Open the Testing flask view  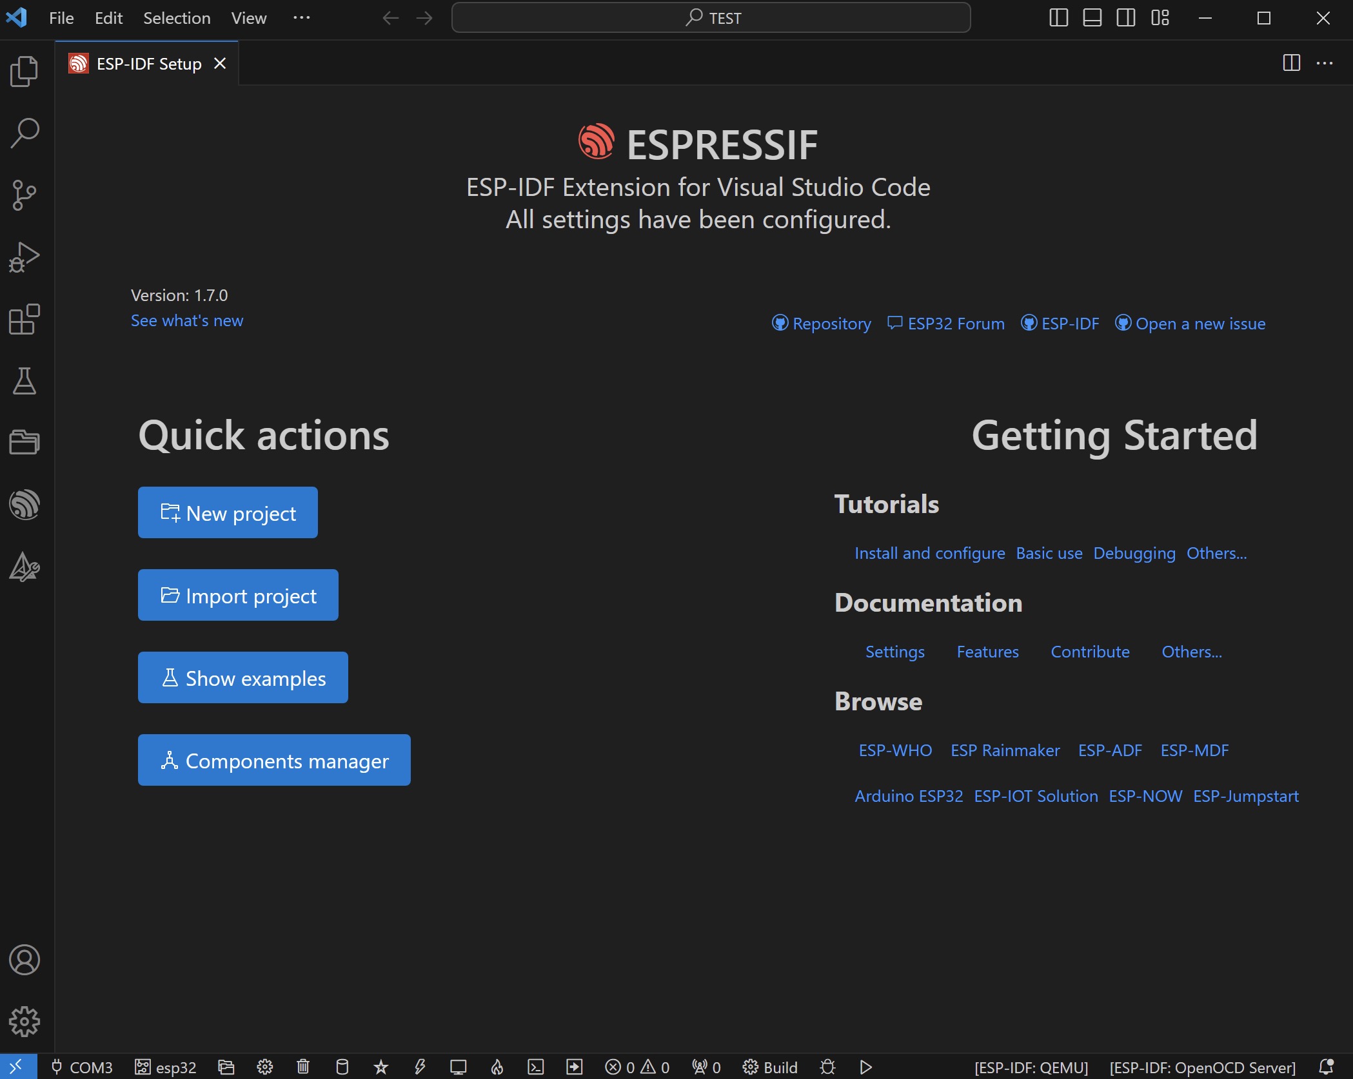point(25,381)
